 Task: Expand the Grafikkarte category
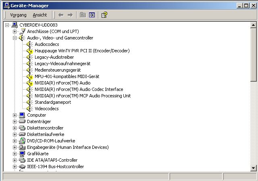point(15,154)
